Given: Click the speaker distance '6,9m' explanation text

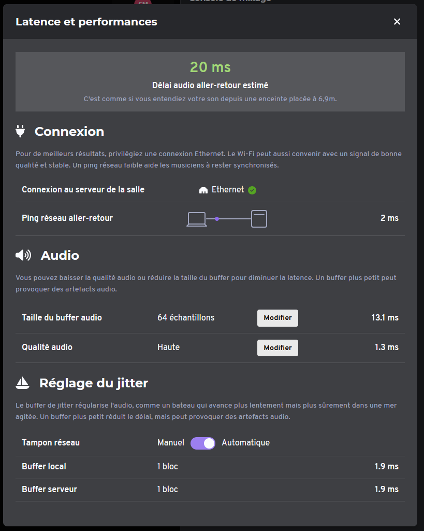Looking at the screenshot, I should [210, 99].
